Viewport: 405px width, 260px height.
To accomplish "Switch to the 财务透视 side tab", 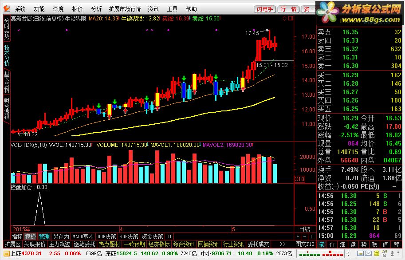I will pos(7,109).
